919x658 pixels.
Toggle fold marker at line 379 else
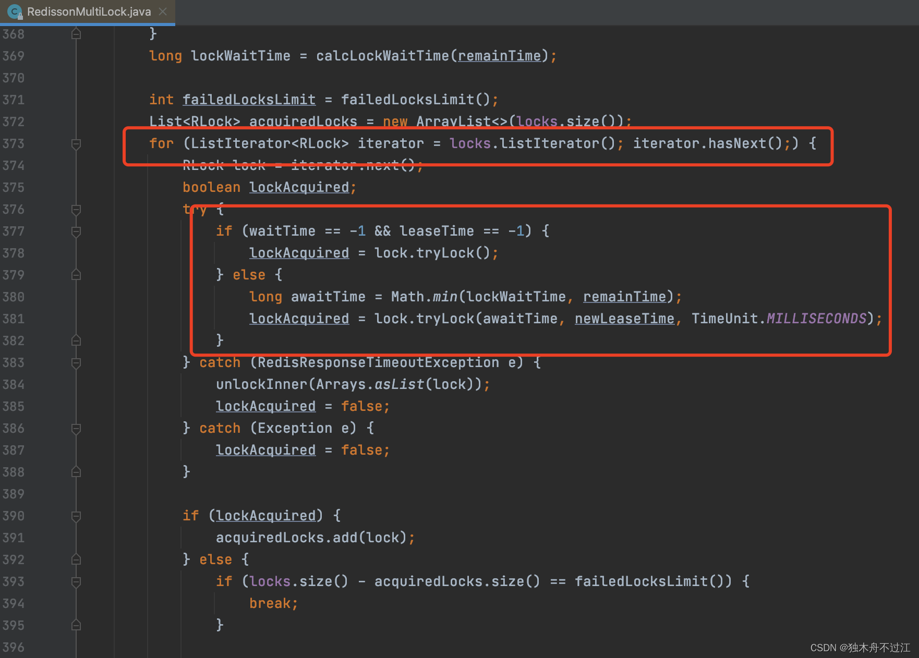click(x=76, y=275)
